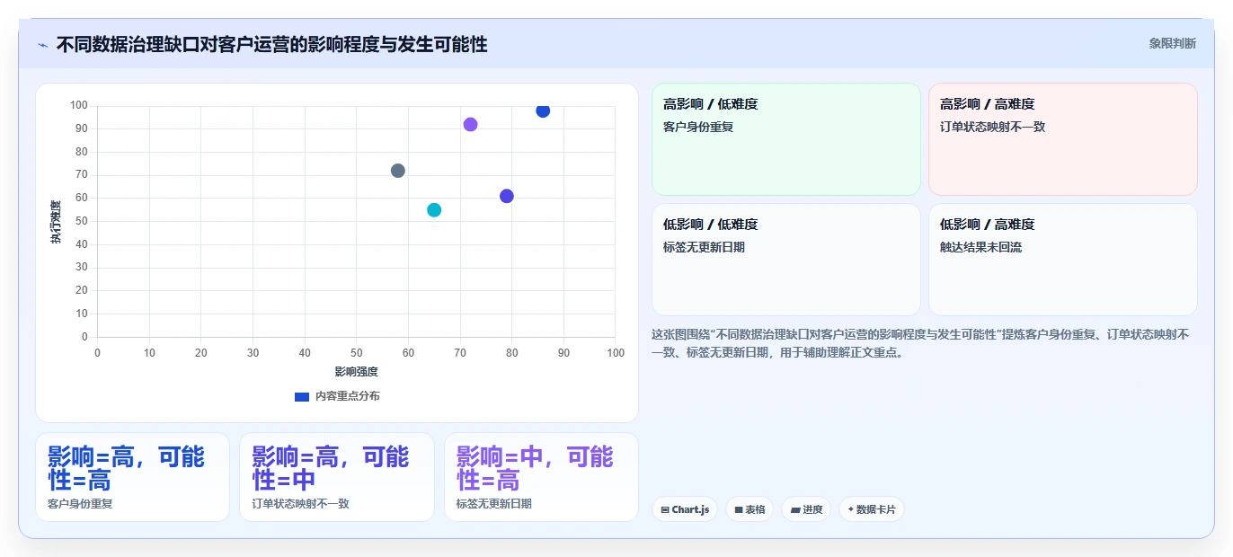Click the Chart.js chip

pos(685,509)
